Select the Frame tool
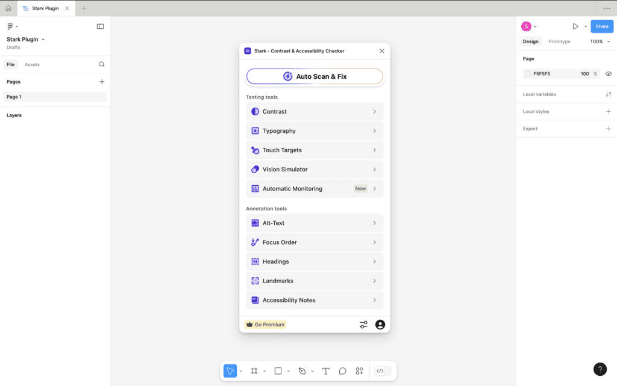 click(x=254, y=371)
